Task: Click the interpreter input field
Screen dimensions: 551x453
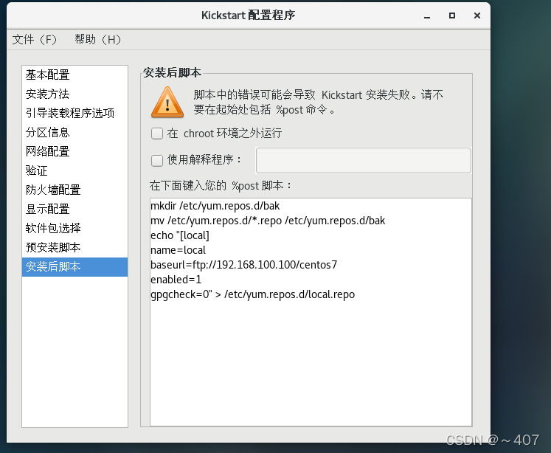Action: (x=364, y=160)
